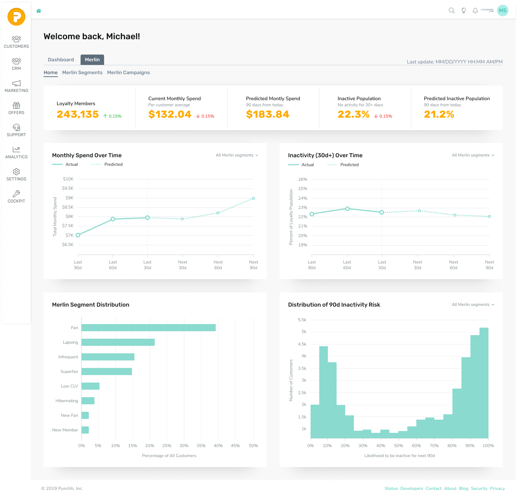Open the Cockpit wrench icon
517x497 pixels.
[16, 194]
